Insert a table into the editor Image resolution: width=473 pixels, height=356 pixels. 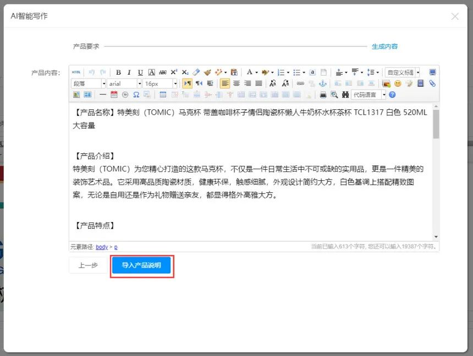(163, 94)
